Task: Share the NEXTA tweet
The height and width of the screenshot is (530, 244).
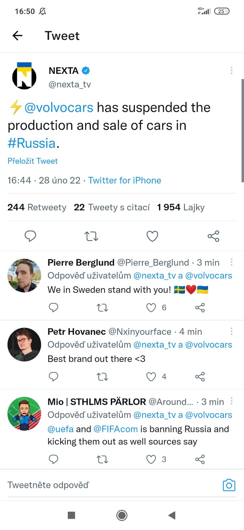Action: click(x=213, y=236)
